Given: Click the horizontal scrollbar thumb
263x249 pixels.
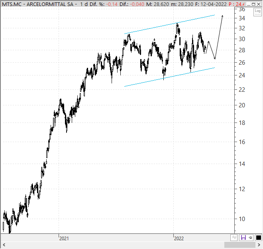Looking at the screenshot, I should [240, 245].
